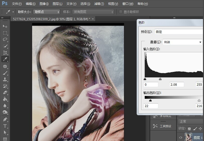Select the Clone Stamp tool

(x=5, y=79)
